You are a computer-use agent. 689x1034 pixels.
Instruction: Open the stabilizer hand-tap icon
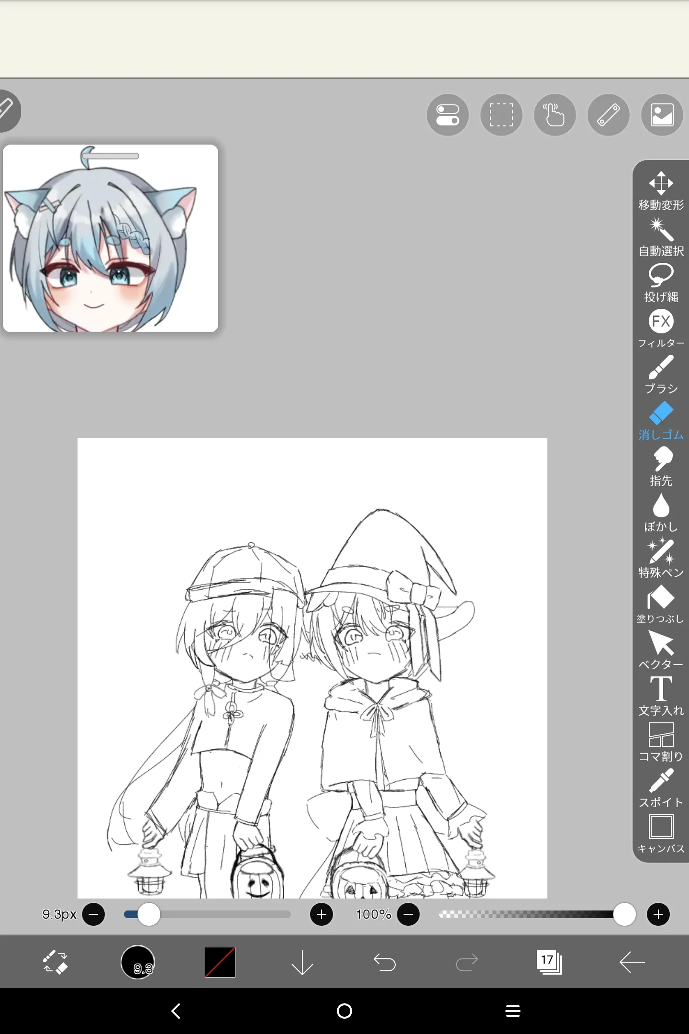coord(555,115)
